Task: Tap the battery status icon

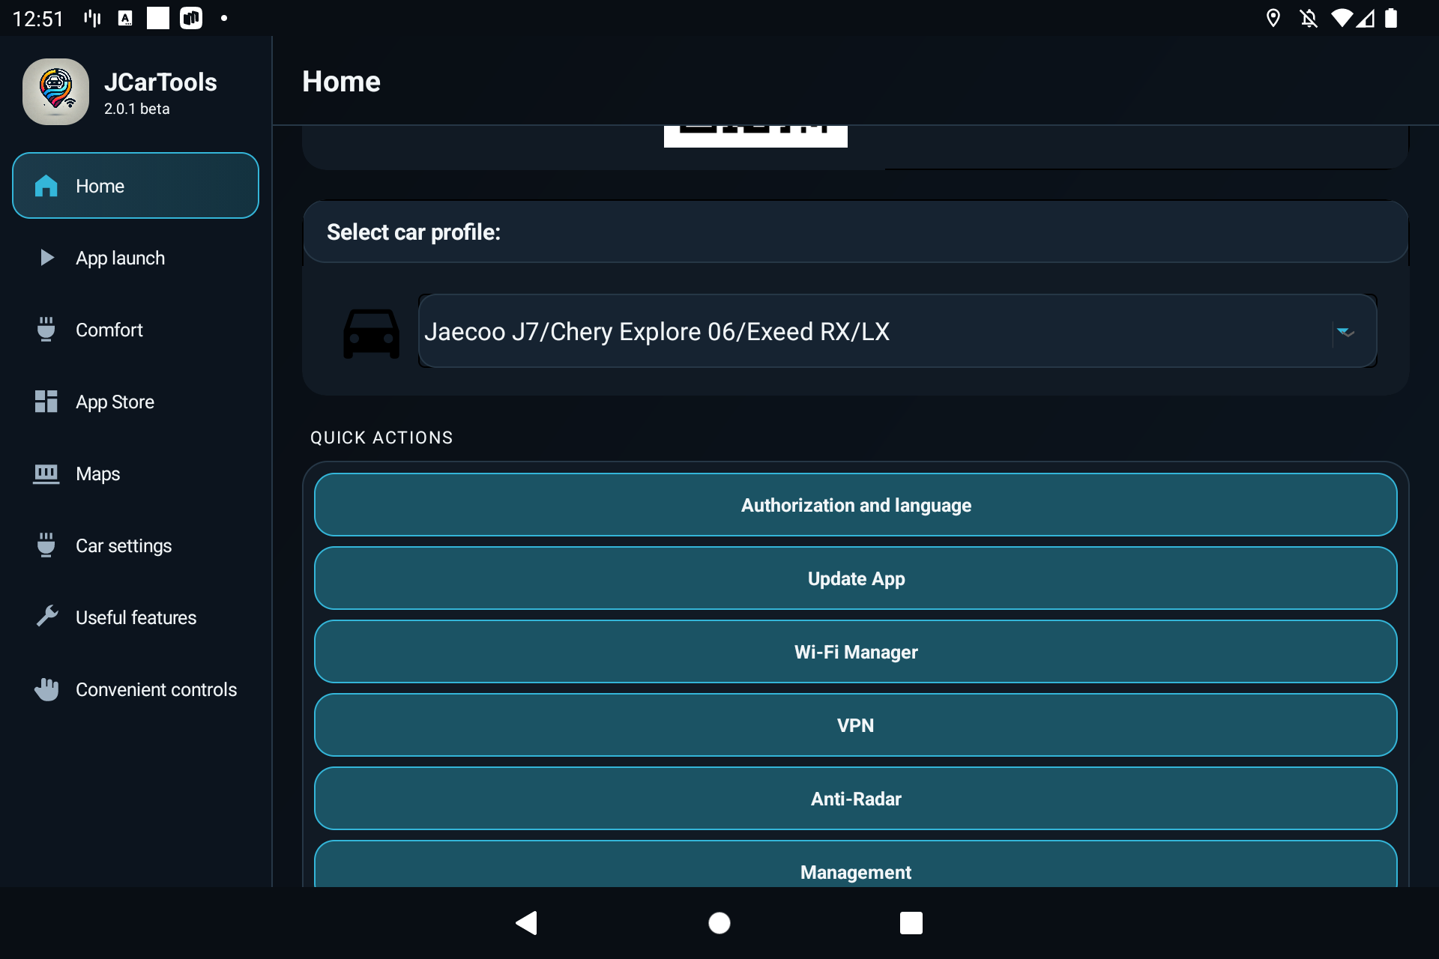Action: point(1391,18)
